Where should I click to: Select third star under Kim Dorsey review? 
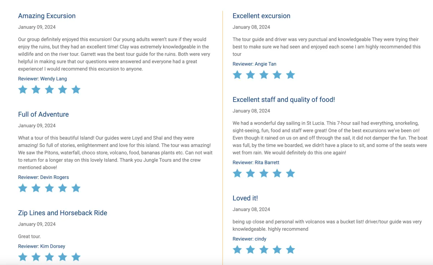coord(49,257)
